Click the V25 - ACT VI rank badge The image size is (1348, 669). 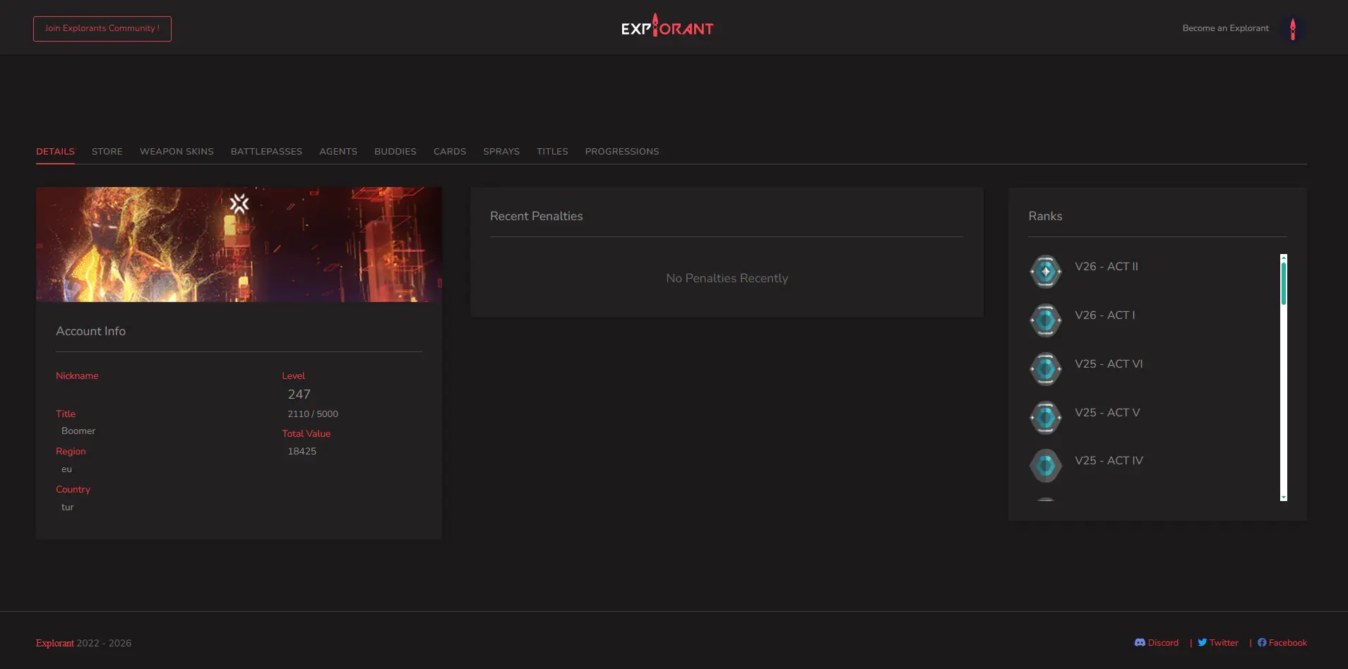point(1045,369)
